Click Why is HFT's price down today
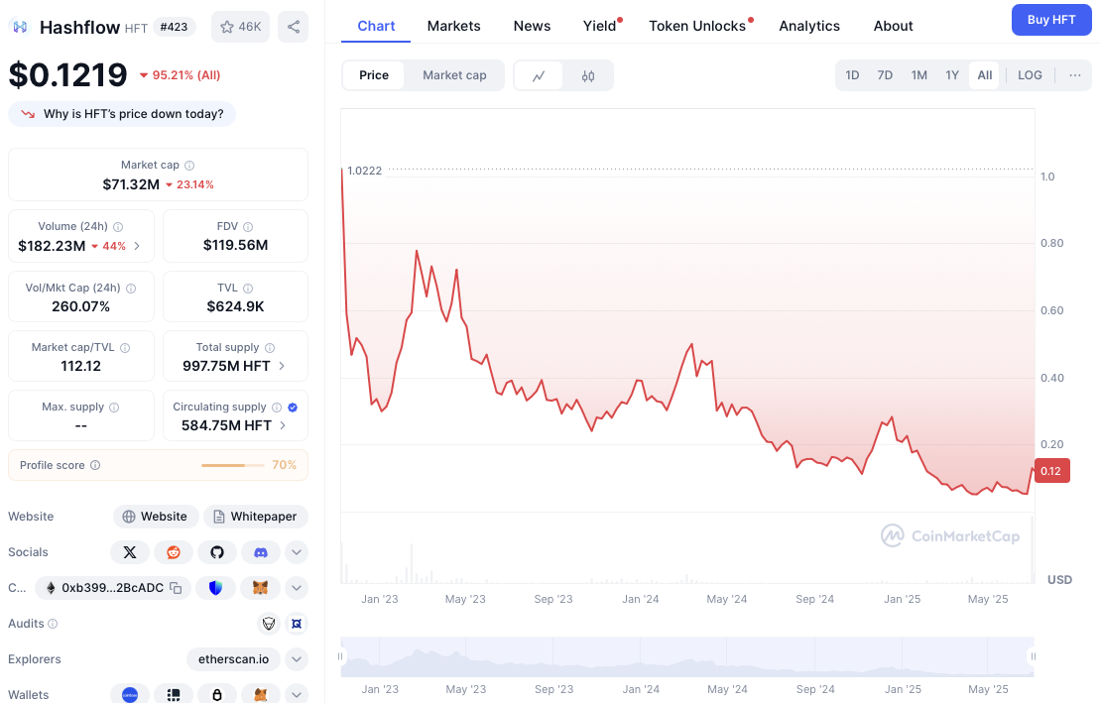This screenshot has width=1100, height=703. 122,114
